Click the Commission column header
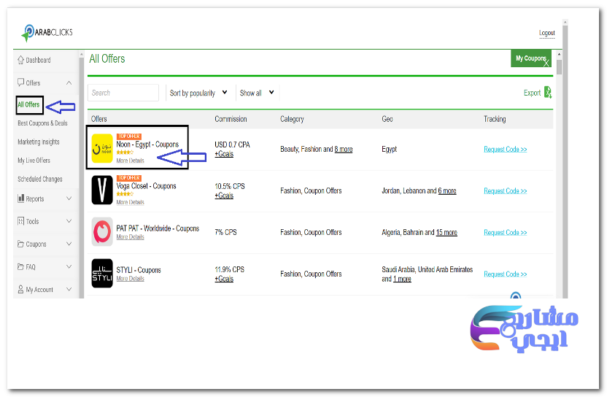The height and width of the screenshot is (397, 607). tap(231, 119)
